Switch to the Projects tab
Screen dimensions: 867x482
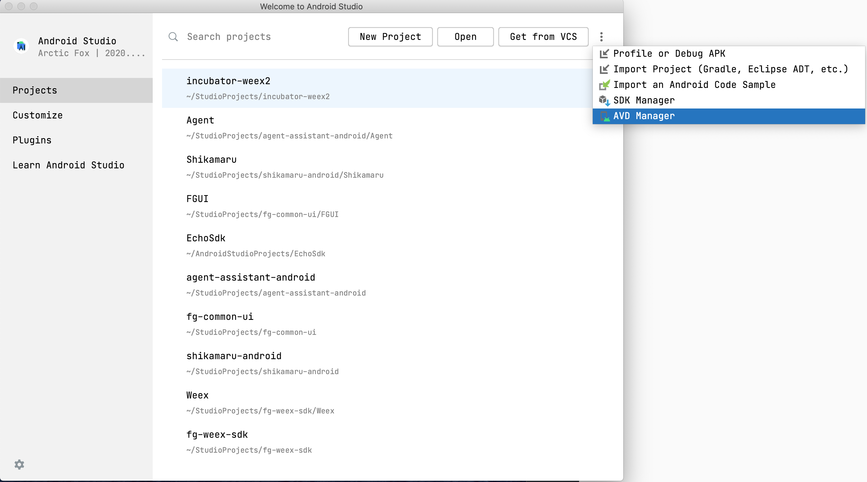coord(76,90)
